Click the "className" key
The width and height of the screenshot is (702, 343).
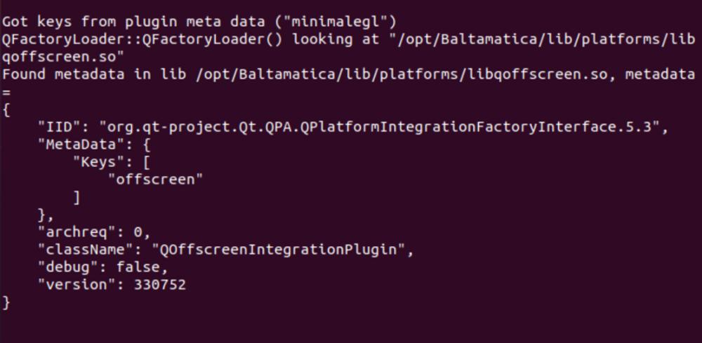click(86, 250)
